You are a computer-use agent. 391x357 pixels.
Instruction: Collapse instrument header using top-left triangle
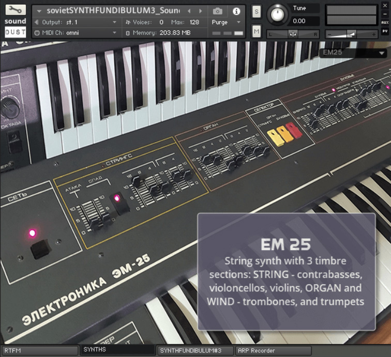(x=39, y=11)
